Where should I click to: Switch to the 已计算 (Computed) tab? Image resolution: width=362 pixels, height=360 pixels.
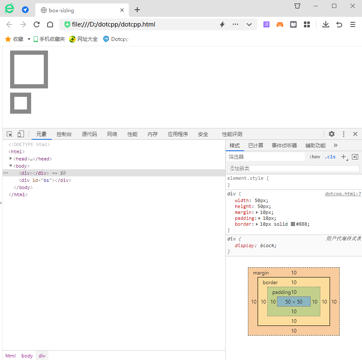[256, 145]
